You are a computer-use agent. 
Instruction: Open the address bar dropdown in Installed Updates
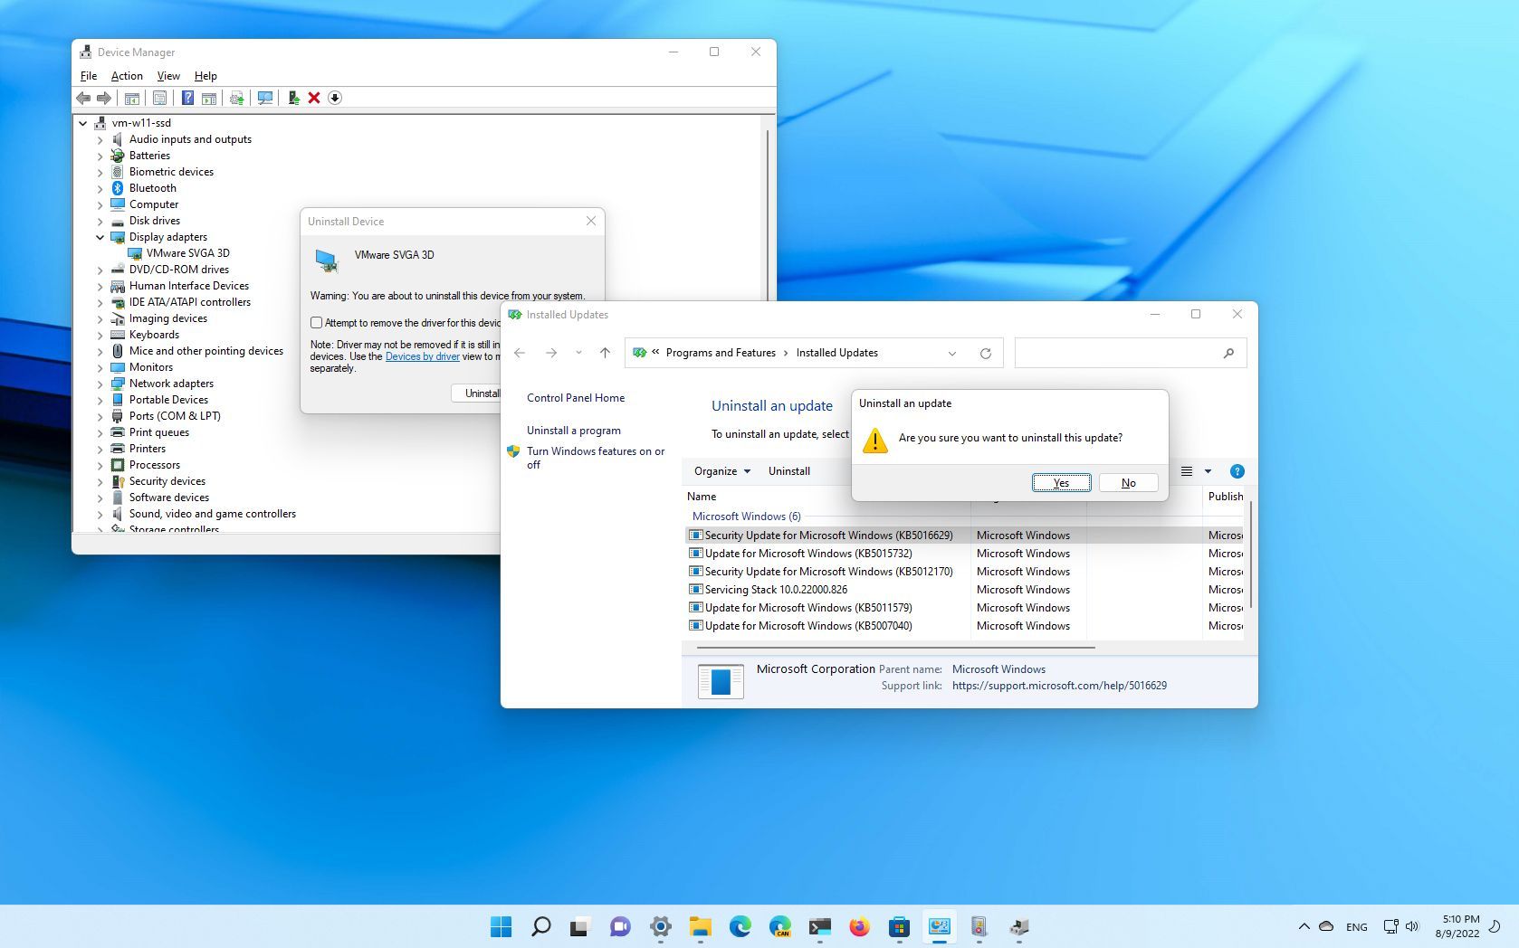click(952, 353)
